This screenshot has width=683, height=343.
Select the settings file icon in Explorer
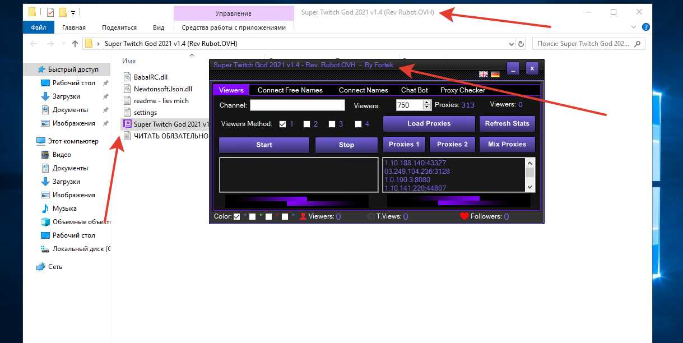[127, 112]
